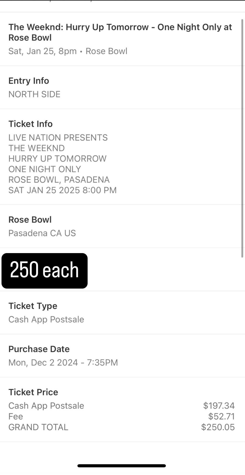The width and height of the screenshot is (245, 475).
Task: Tap the Pasadena CA US address
Action: [42, 233]
